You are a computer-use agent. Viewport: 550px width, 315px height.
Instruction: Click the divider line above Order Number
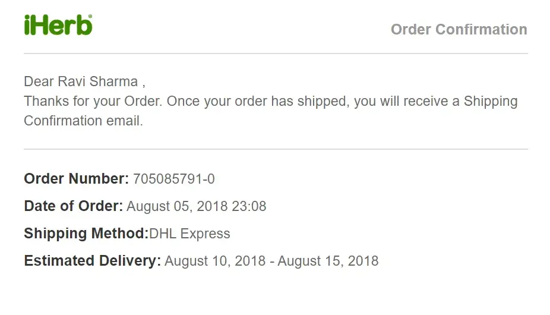pos(276,149)
